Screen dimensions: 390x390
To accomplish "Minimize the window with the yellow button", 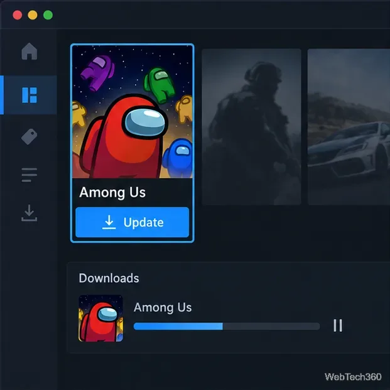I will point(33,15).
